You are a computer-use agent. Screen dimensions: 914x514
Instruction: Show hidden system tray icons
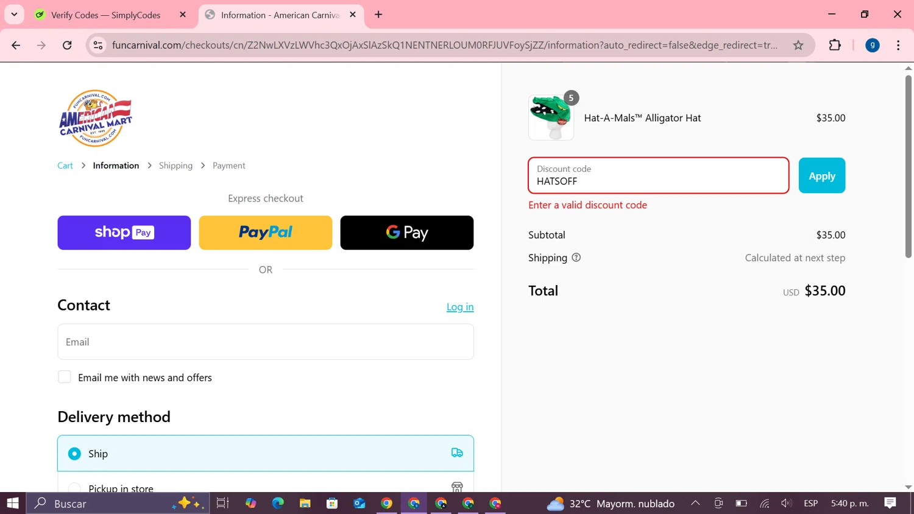(695, 503)
